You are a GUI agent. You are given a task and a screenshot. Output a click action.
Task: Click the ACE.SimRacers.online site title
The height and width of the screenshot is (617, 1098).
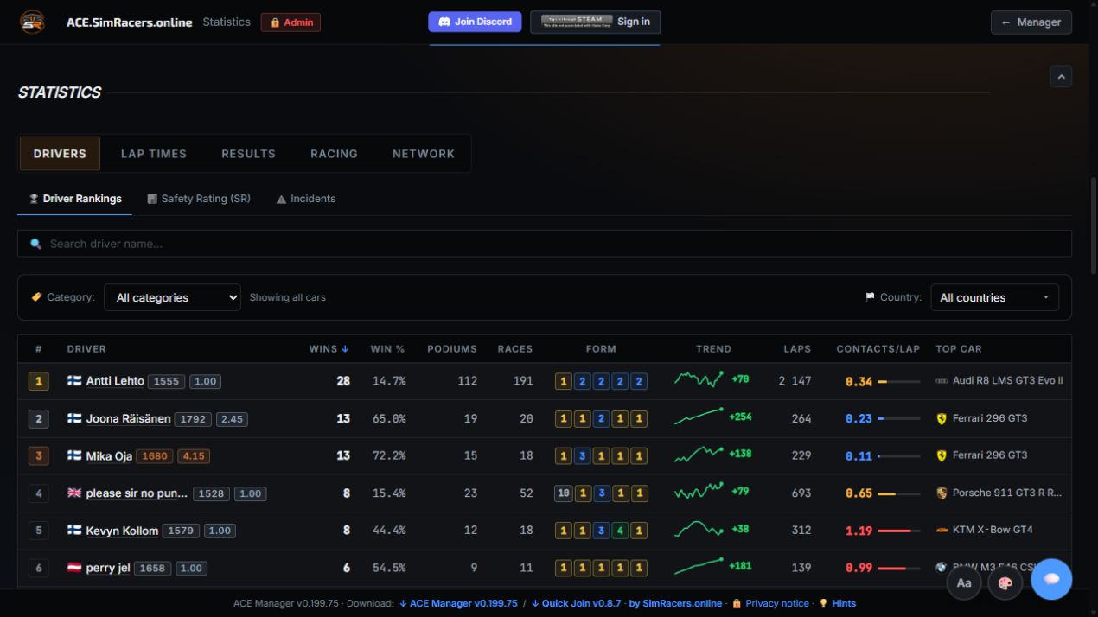tap(130, 22)
